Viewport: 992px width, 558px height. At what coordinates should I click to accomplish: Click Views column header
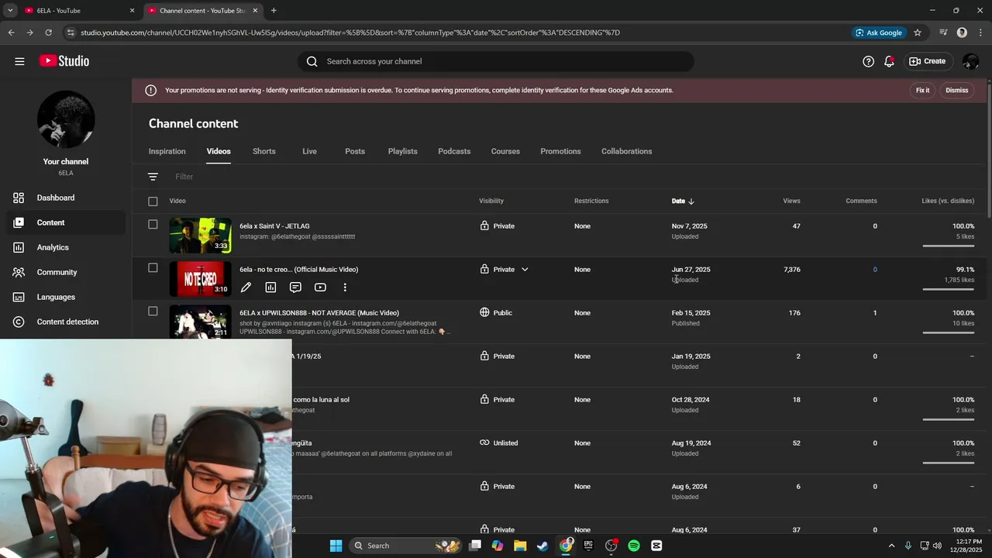coord(791,201)
